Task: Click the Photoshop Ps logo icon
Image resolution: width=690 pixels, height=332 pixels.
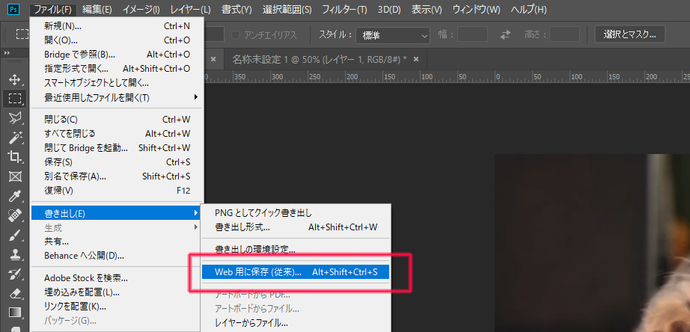Action: pos(14,9)
